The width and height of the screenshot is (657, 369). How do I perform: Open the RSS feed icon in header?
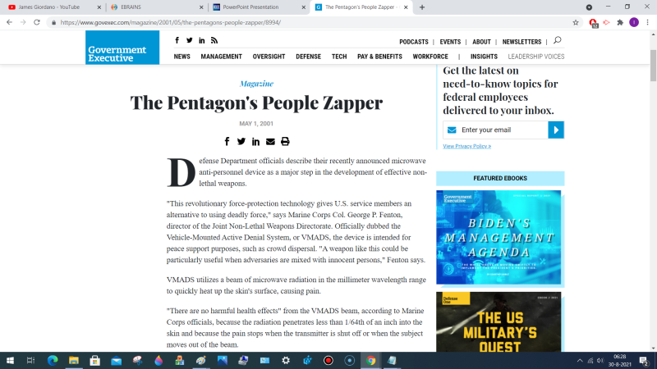(x=214, y=40)
